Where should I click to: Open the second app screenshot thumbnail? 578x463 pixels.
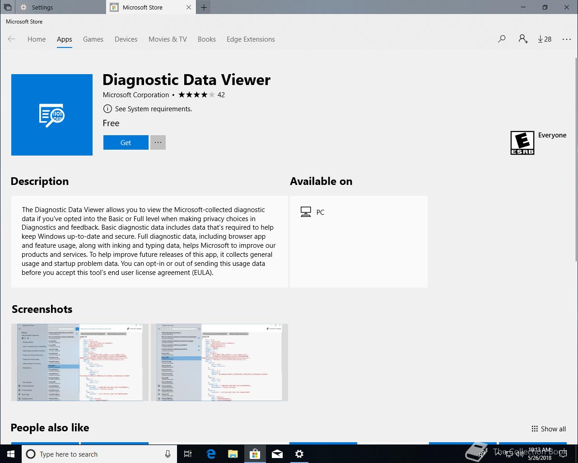[x=219, y=362]
